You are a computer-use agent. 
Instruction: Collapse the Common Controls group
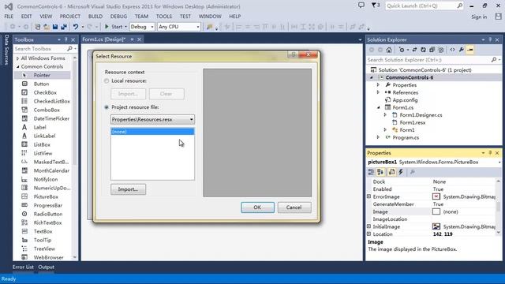(17, 66)
